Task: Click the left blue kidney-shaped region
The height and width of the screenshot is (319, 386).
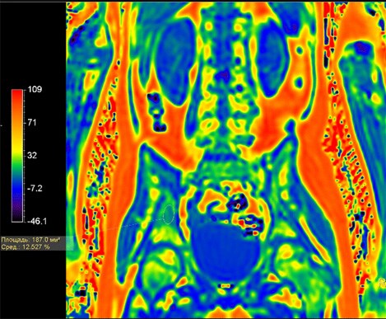Action: [x=174, y=62]
